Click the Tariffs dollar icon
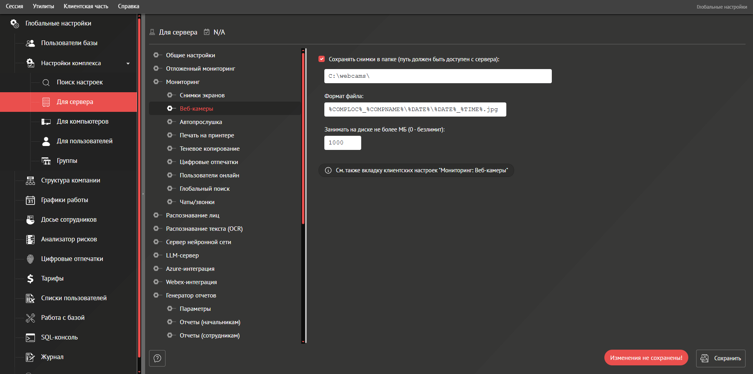 30,279
